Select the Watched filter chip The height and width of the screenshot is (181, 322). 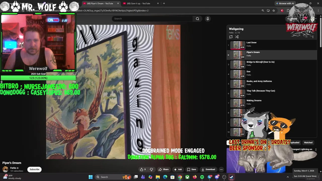tap(308, 143)
